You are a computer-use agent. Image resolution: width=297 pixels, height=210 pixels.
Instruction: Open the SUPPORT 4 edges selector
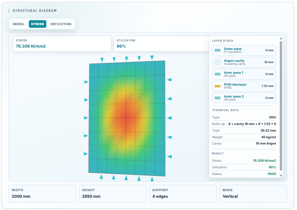pos(183,193)
